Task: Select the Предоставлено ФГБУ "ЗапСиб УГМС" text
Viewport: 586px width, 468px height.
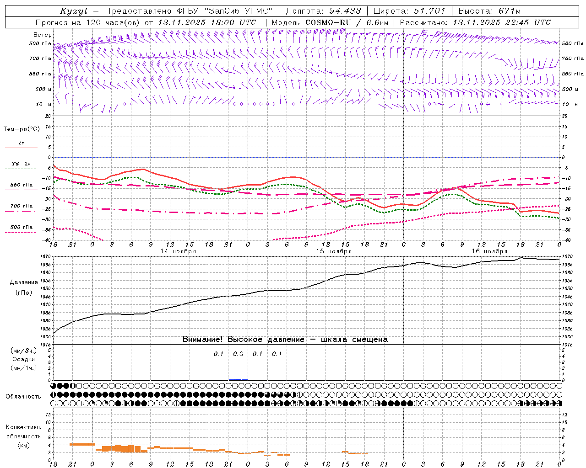Action: [189, 11]
